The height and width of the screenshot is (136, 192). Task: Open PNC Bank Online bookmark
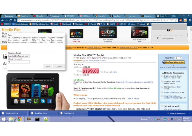[39, 24]
